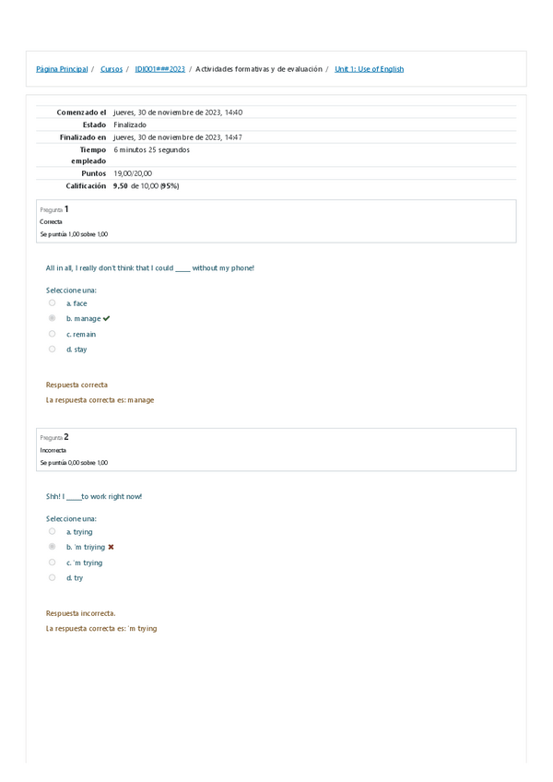Select radio option b. 'm triying

click(53, 547)
